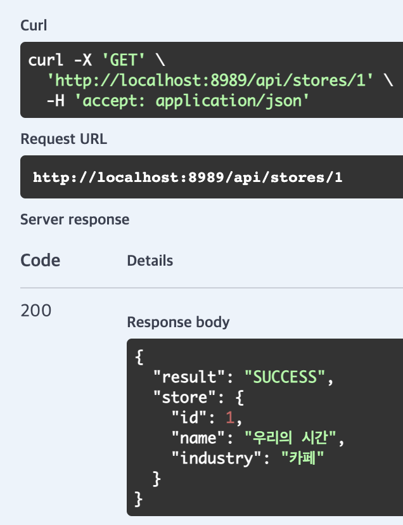
Task: Click the "result": "SUCCESS" line
Action: tap(243, 377)
